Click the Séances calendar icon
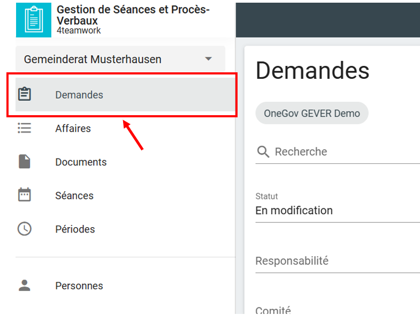The width and height of the screenshot is (420, 315). (25, 195)
